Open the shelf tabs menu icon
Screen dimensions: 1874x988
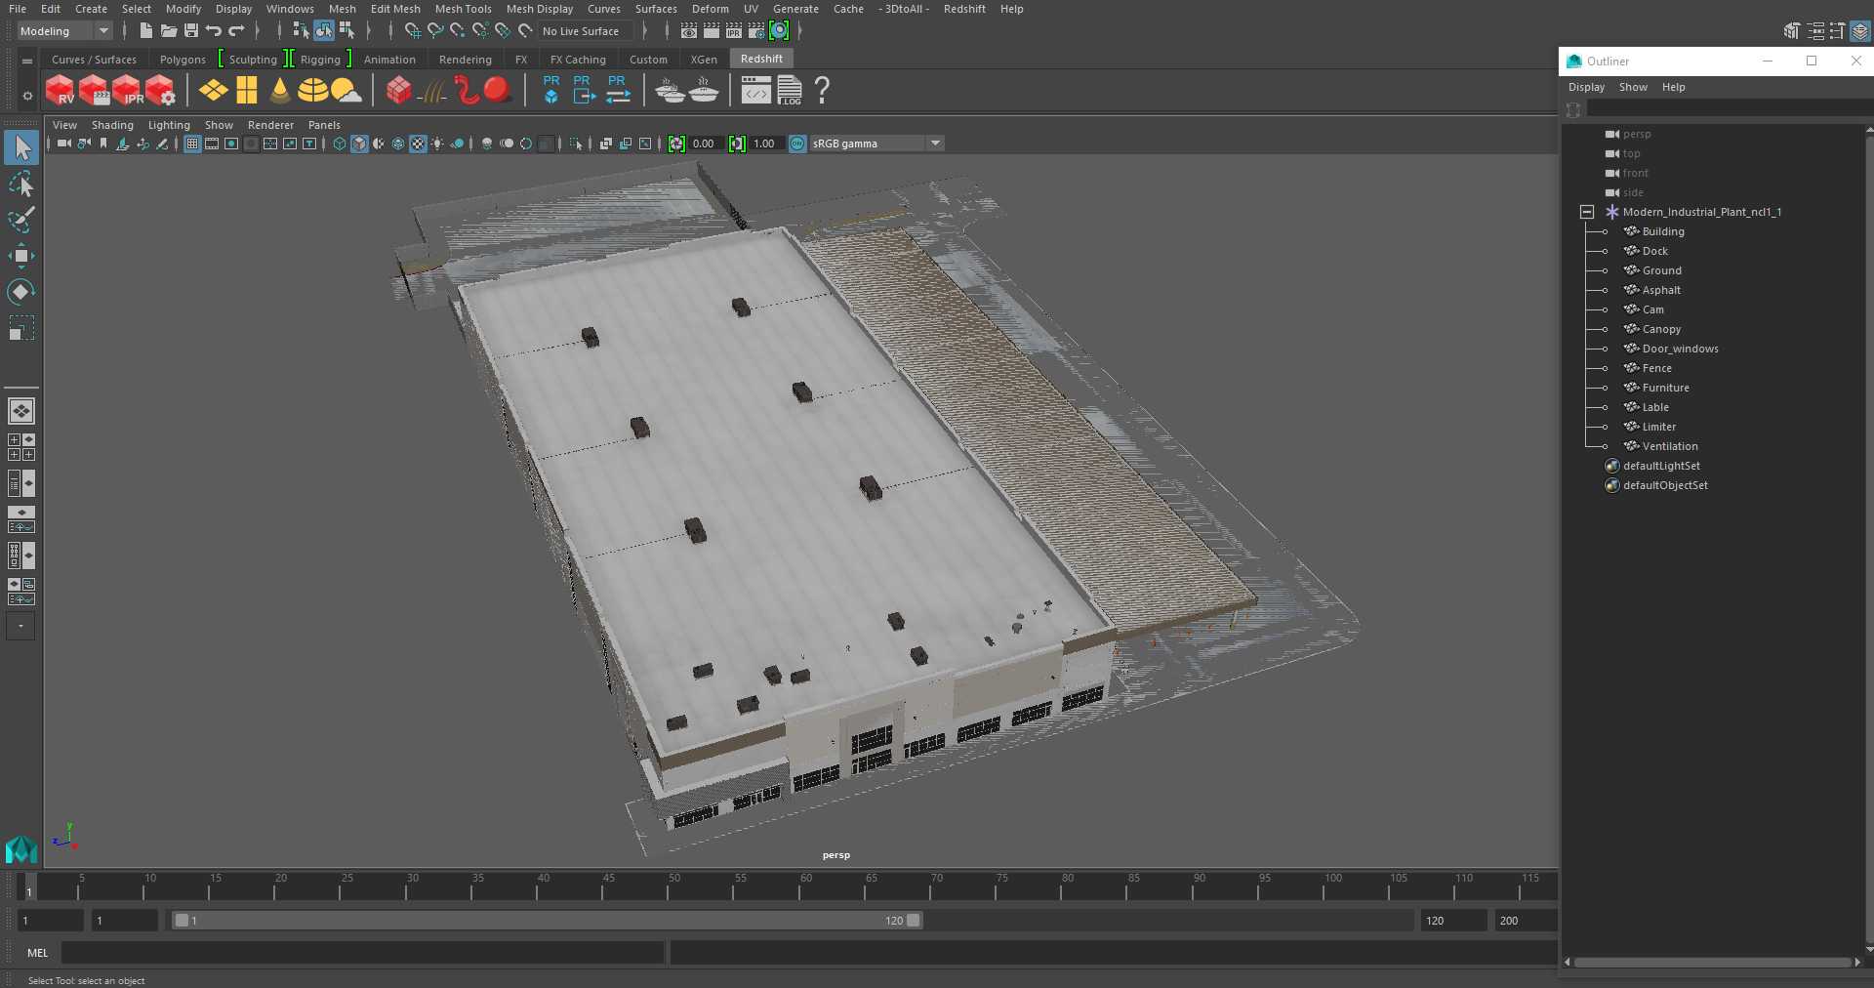[x=27, y=61]
